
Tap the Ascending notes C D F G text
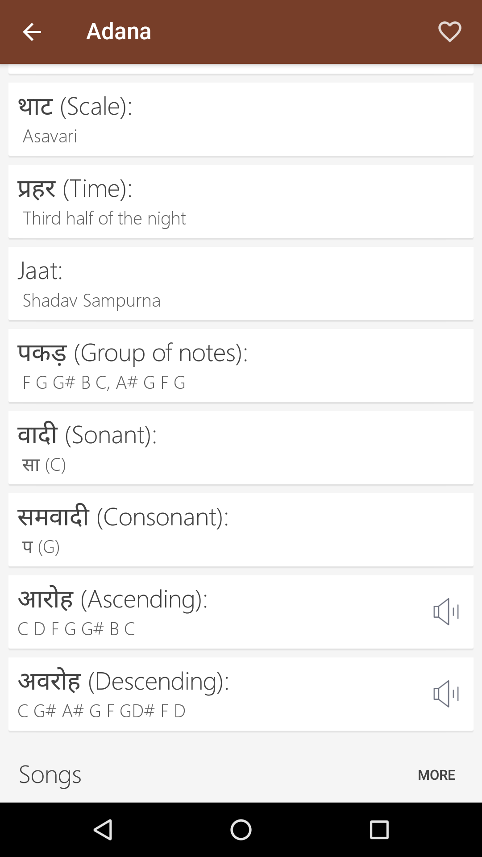coord(76,629)
